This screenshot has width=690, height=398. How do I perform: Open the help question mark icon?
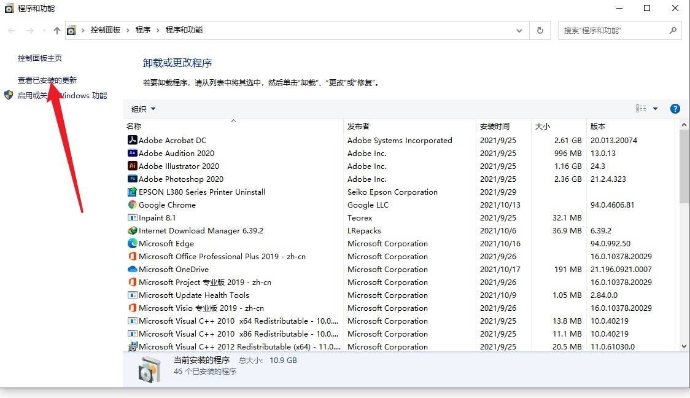click(675, 109)
